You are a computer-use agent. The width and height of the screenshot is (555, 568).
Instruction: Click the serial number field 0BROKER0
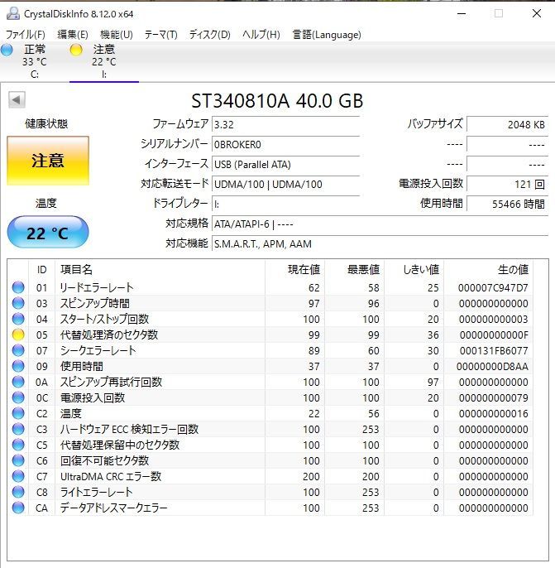tap(285, 145)
